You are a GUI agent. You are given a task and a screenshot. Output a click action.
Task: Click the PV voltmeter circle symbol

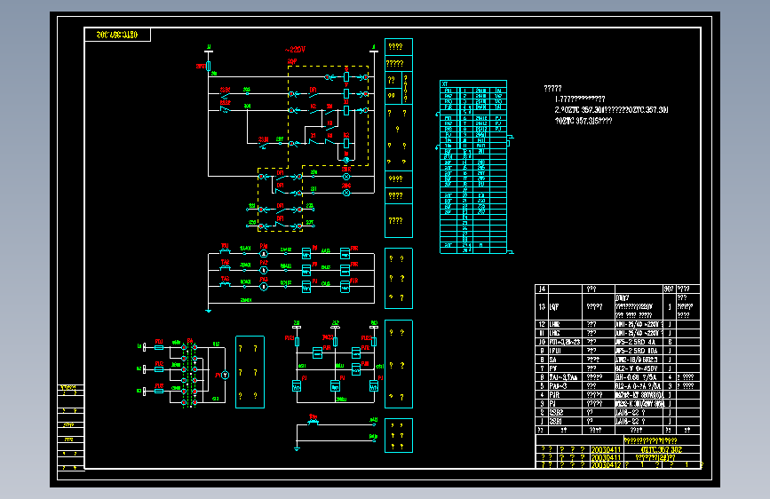pyautogui.click(x=225, y=376)
